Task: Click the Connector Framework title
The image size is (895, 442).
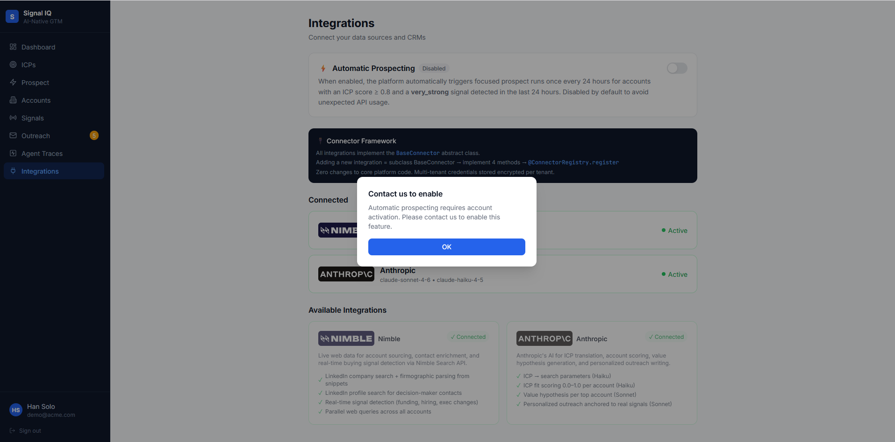Action: pos(361,141)
